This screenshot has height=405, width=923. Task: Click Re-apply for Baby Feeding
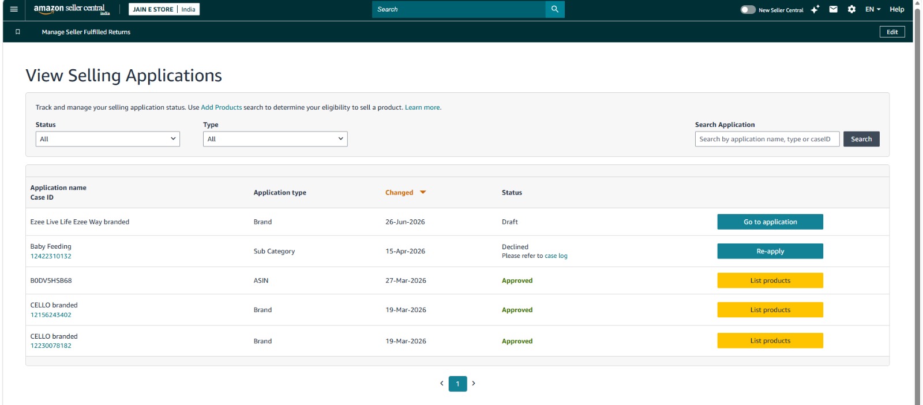click(x=770, y=251)
